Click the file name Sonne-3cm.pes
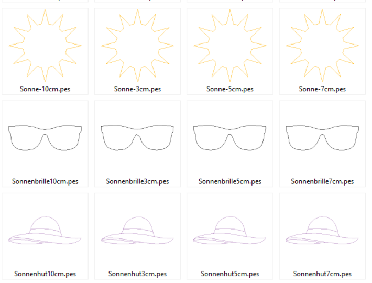Screen dimensions: 372x283 137,89
